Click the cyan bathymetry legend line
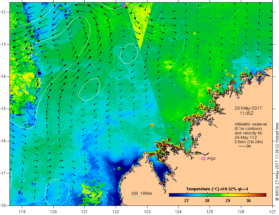Viewport: 279px width, 215px height. pos(136,197)
